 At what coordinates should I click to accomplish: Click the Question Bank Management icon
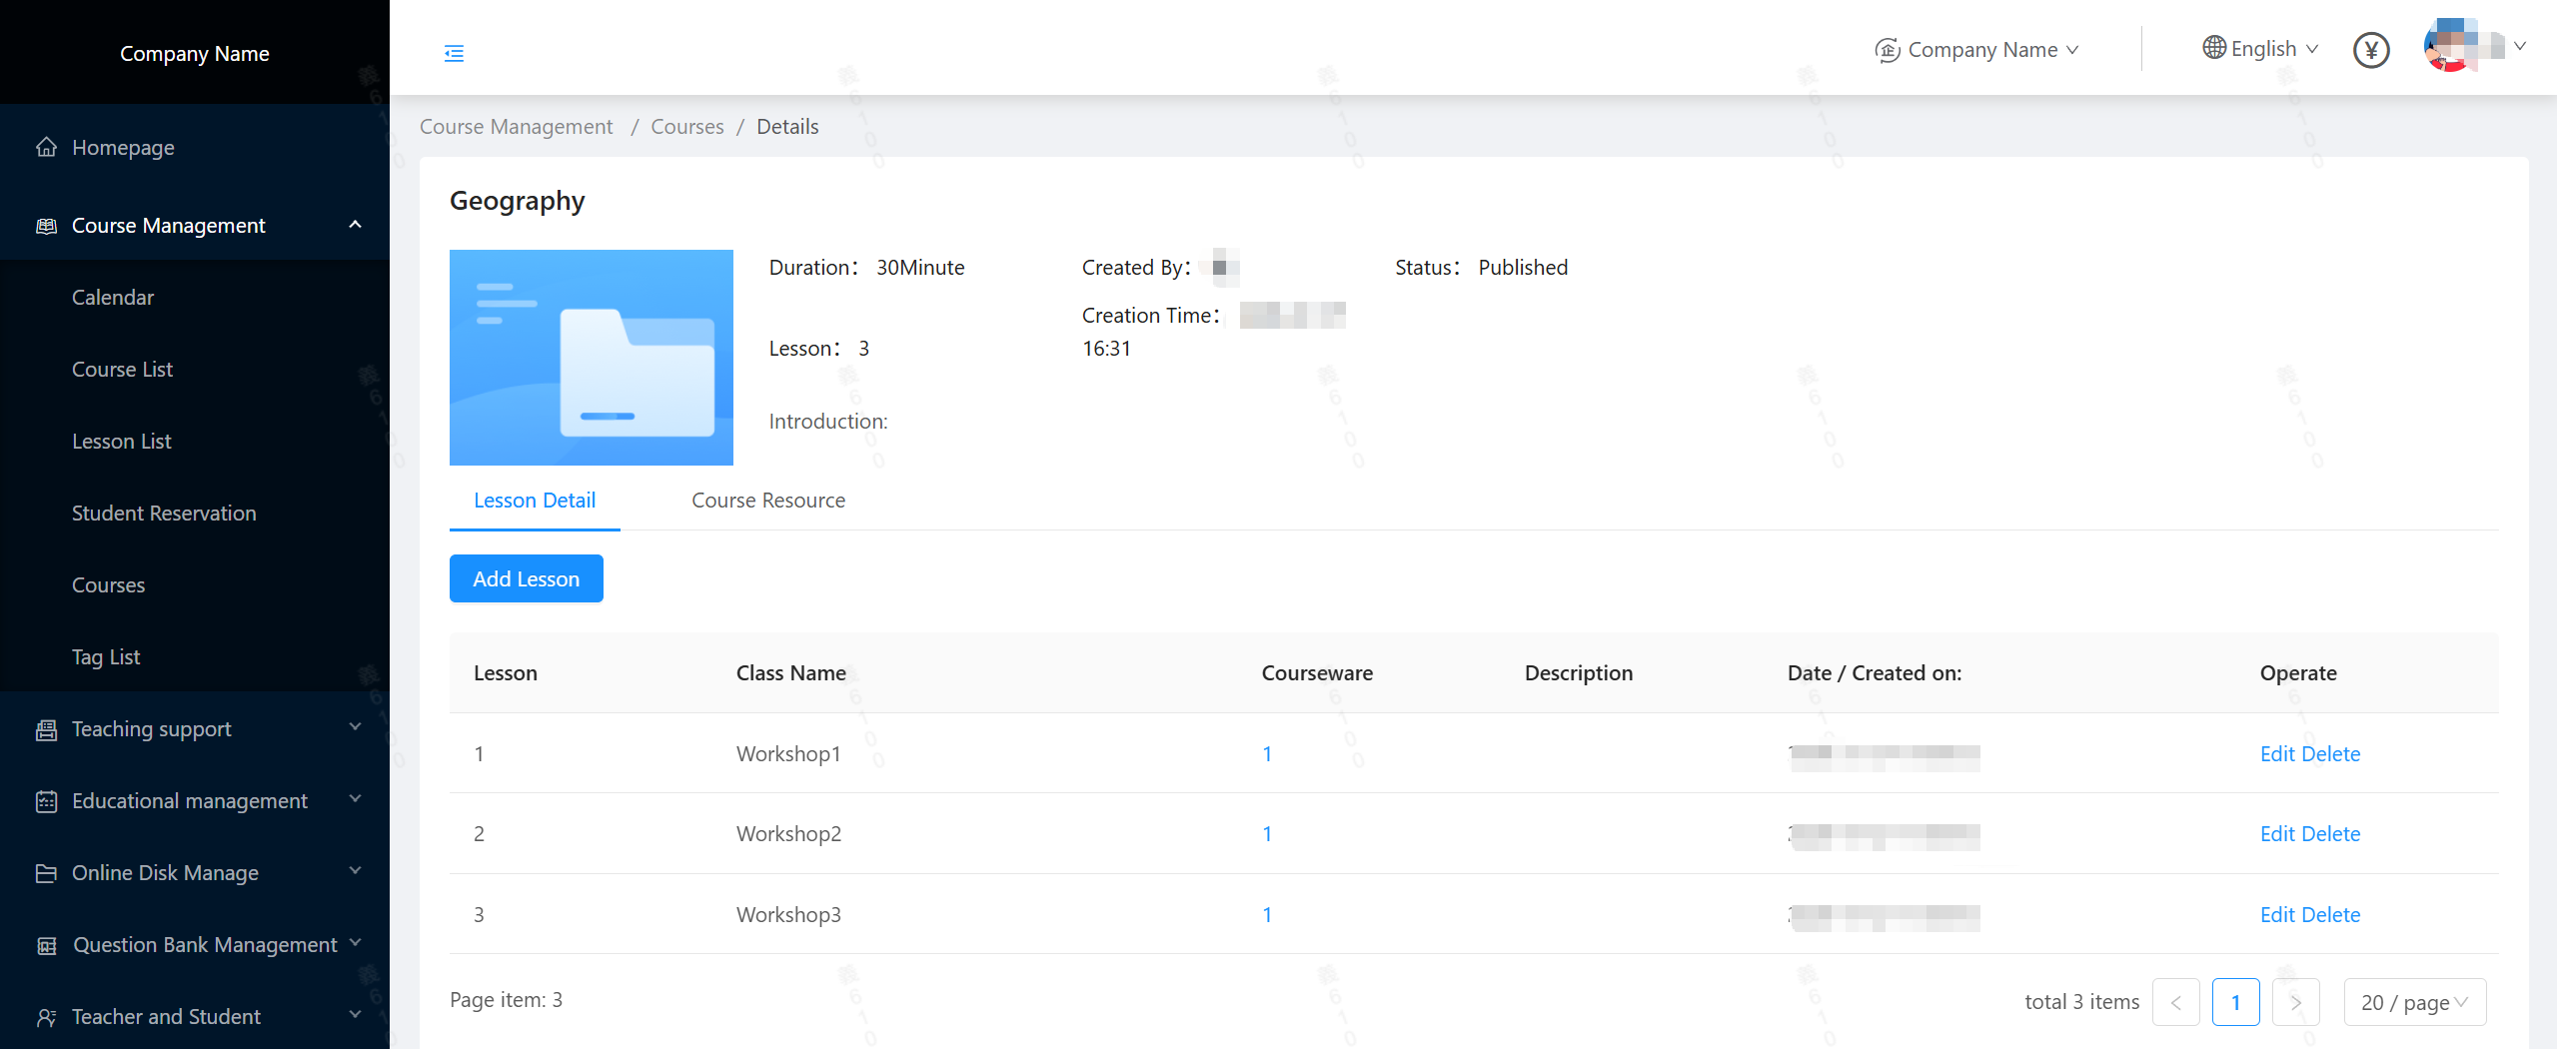coord(46,946)
